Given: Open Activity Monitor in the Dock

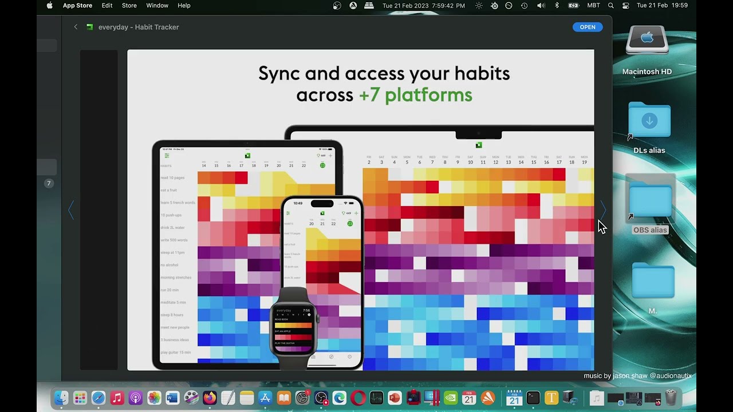Looking at the screenshot, I should 376,398.
